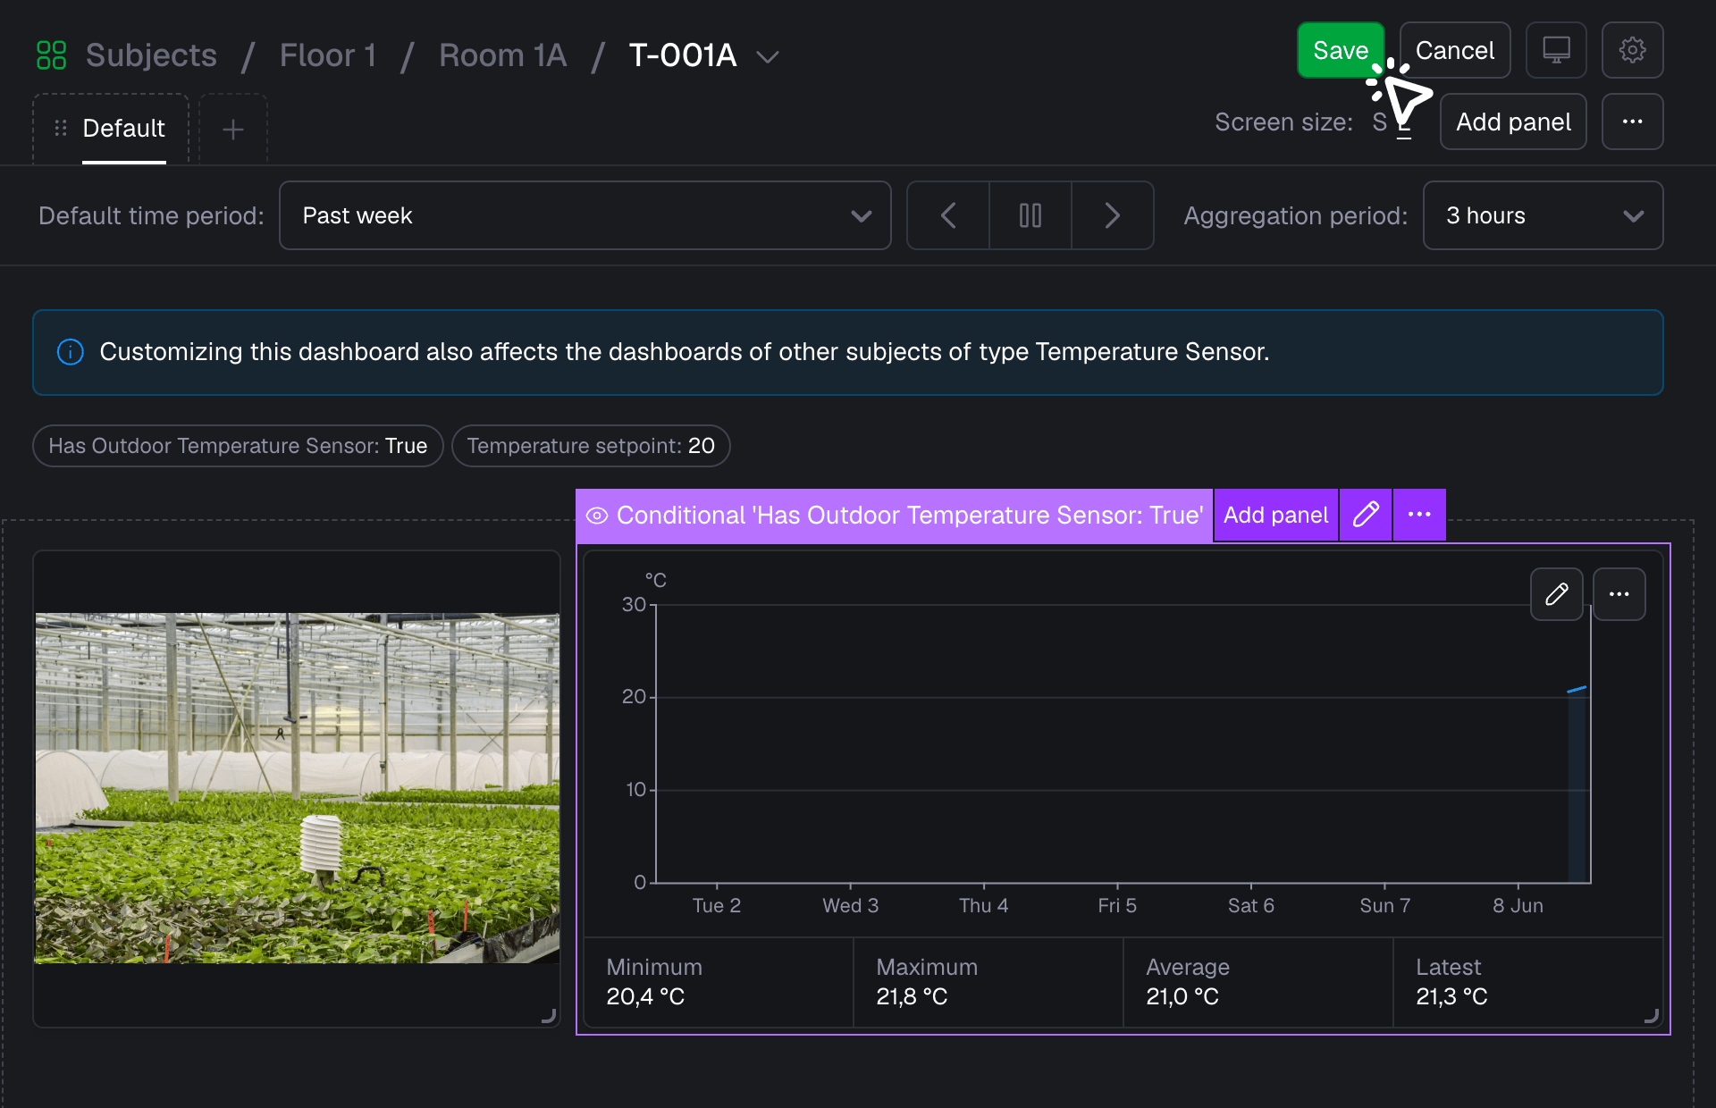Click the chart panel resize handle
The width and height of the screenshot is (1716, 1108).
point(1652,1016)
